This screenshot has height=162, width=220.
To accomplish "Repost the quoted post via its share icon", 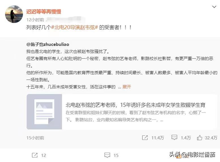I will (x=145, y=138).
